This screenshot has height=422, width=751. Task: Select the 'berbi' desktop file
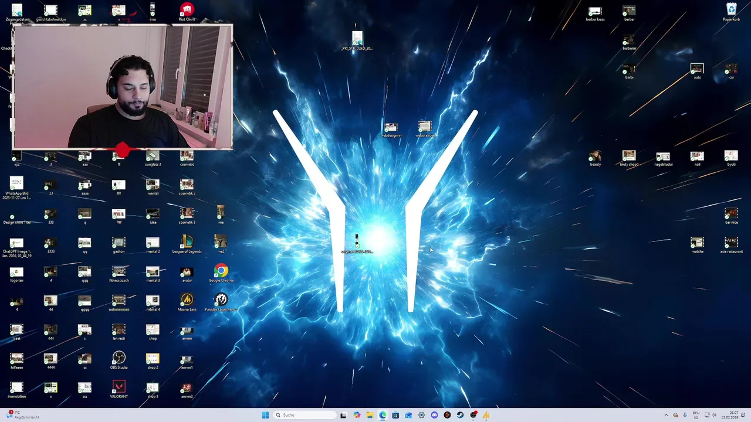click(x=629, y=72)
